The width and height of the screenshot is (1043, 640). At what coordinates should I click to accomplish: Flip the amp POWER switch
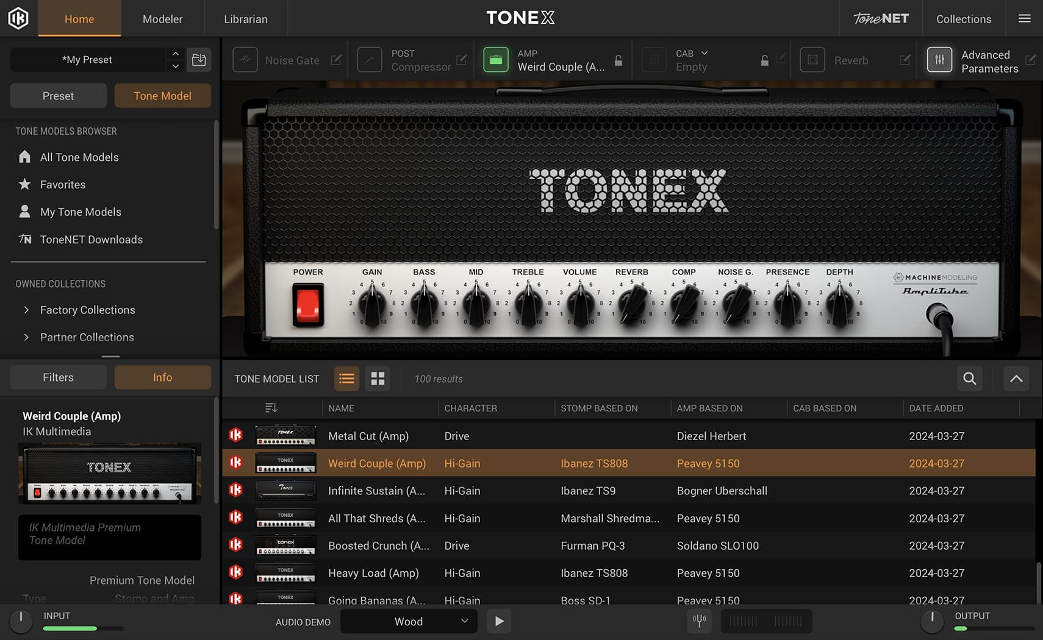click(308, 305)
